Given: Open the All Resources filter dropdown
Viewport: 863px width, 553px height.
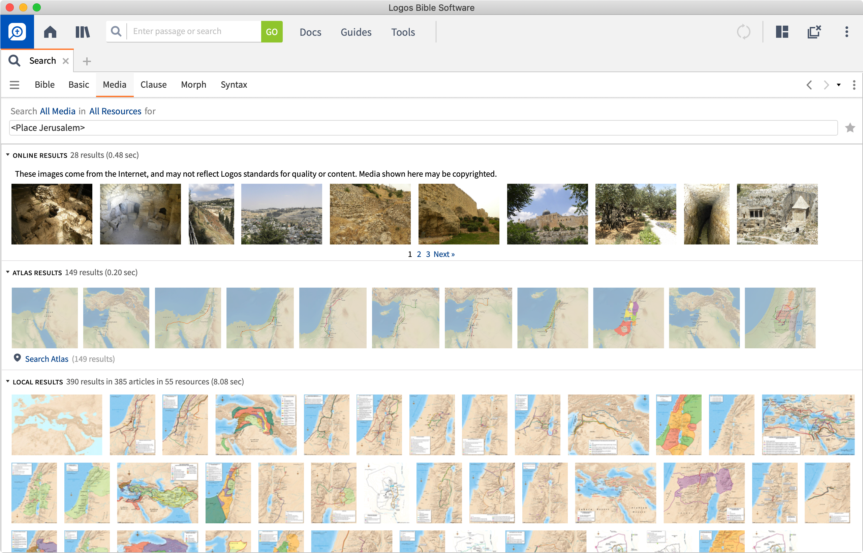Looking at the screenshot, I should click(x=115, y=111).
